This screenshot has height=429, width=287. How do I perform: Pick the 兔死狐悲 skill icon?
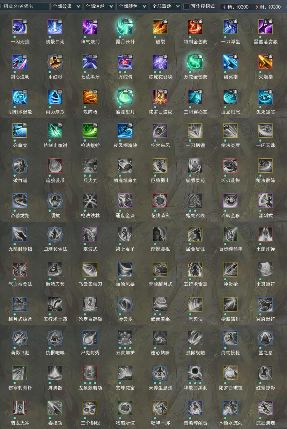pos(266,97)
